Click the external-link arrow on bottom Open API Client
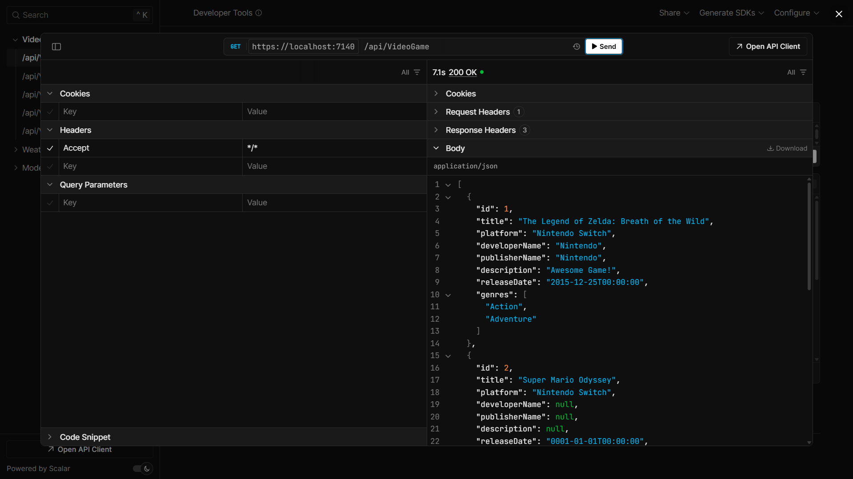 tap(51, 449)
